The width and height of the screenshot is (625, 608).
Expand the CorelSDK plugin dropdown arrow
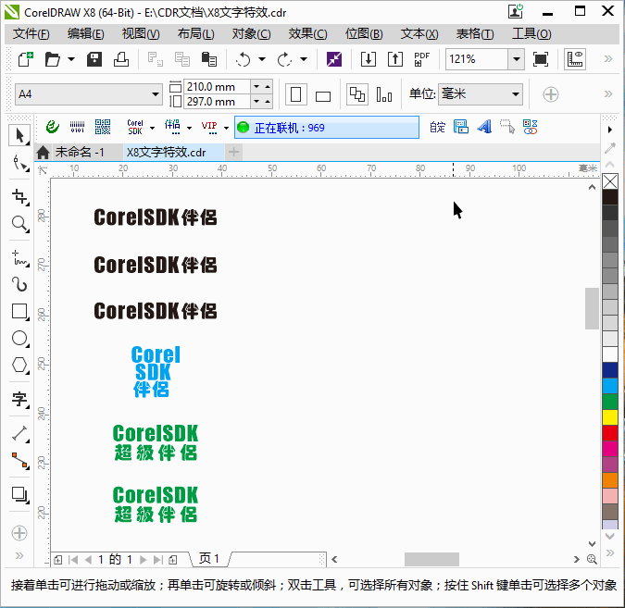coord(152,128)
